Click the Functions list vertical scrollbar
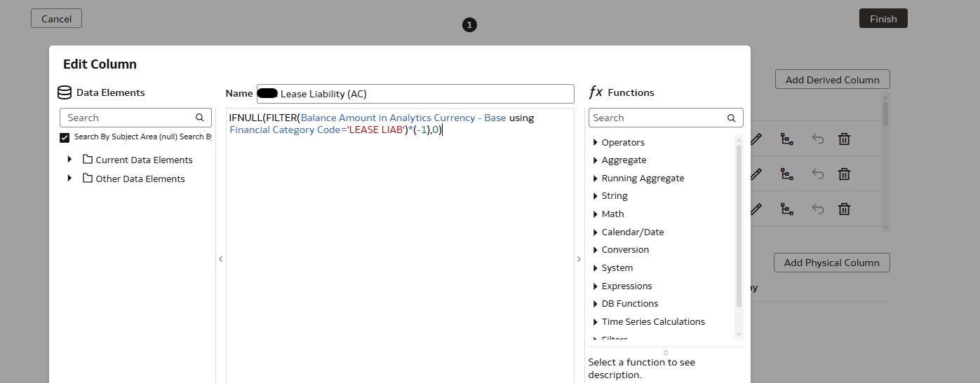980x383 pixels. (739, 225)
